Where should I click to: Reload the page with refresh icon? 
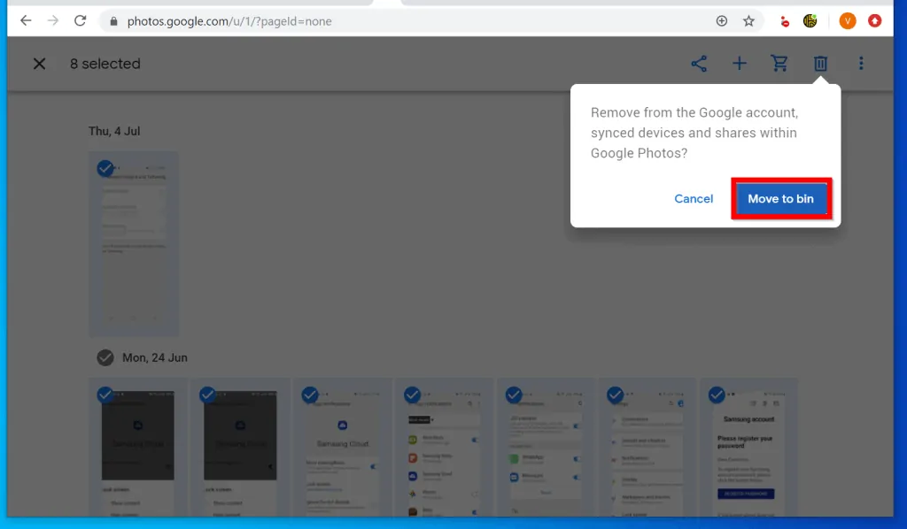click(81, 20)
